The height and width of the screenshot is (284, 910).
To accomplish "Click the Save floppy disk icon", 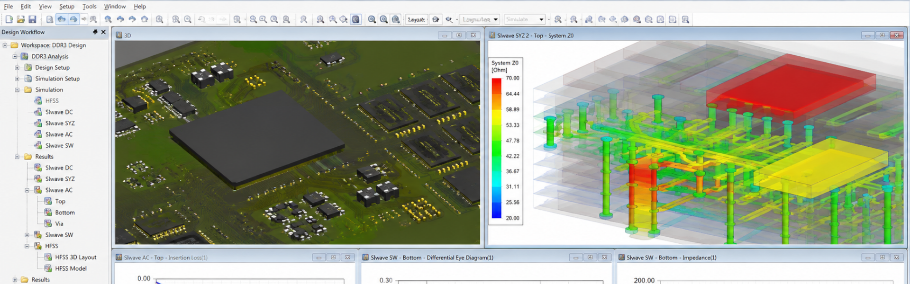I will click(x=32, y=19).
